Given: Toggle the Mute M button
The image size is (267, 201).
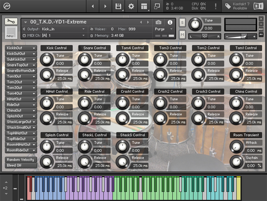Looking at the screenshot, I should [182, 35].
